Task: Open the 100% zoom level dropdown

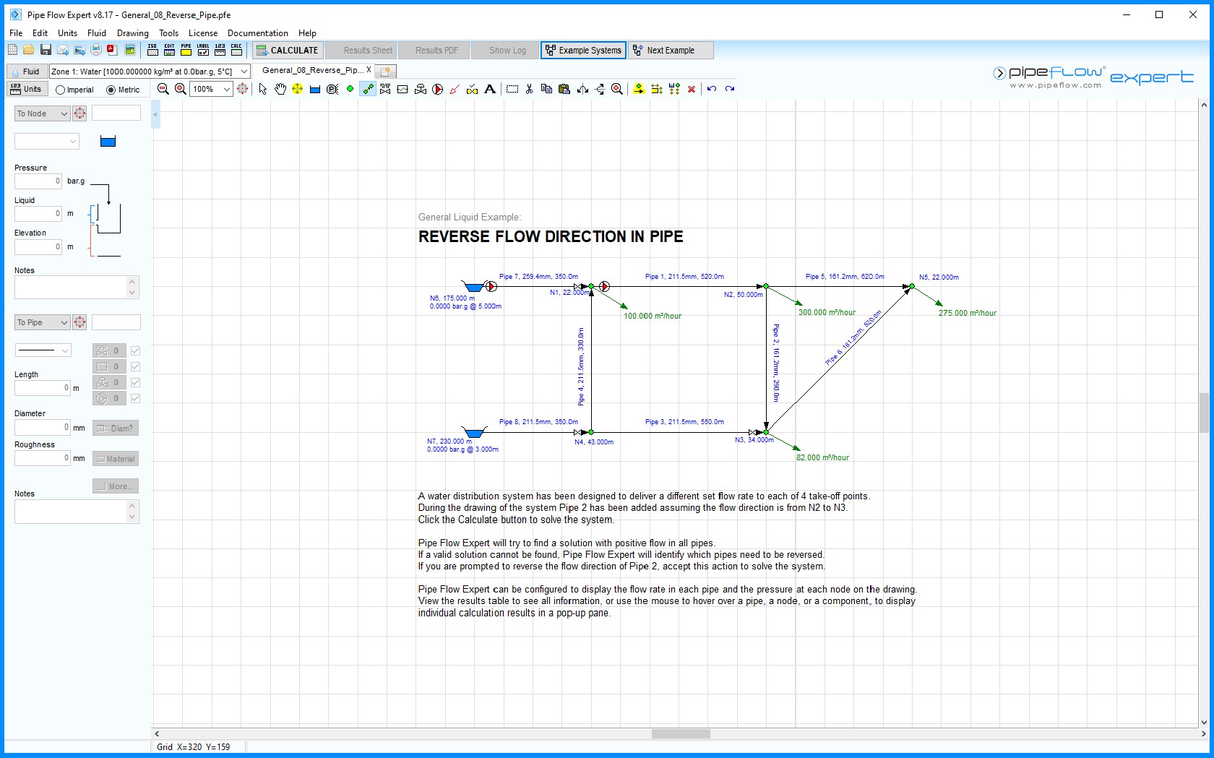Action: point(226,89)
